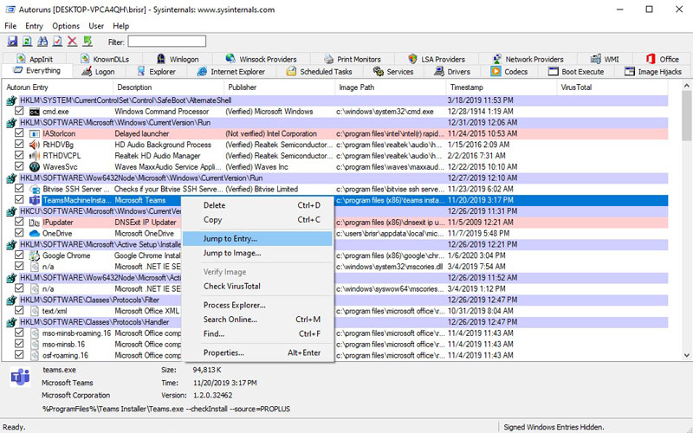Click the VirusTotal column header
The width and height of the screenshot is (693, 433).
click(x=613, y=87)
